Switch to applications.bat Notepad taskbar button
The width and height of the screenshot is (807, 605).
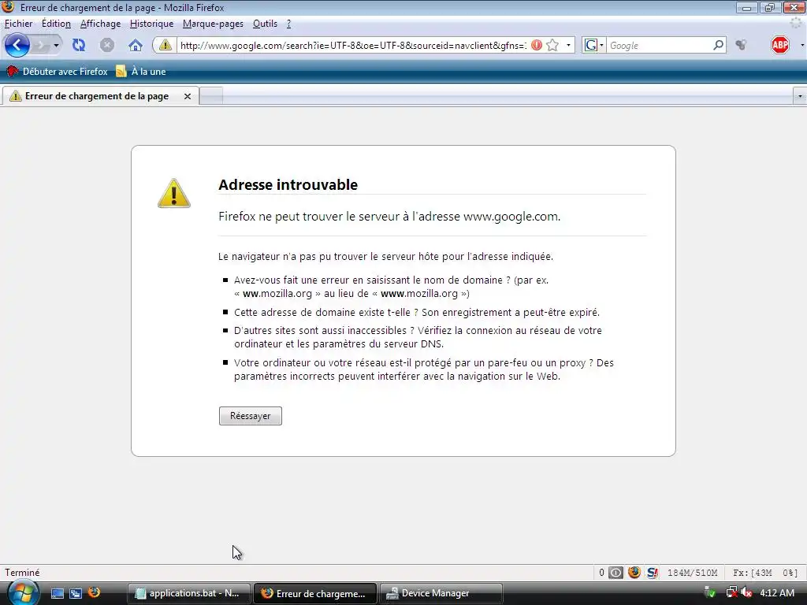coord(189,593)
